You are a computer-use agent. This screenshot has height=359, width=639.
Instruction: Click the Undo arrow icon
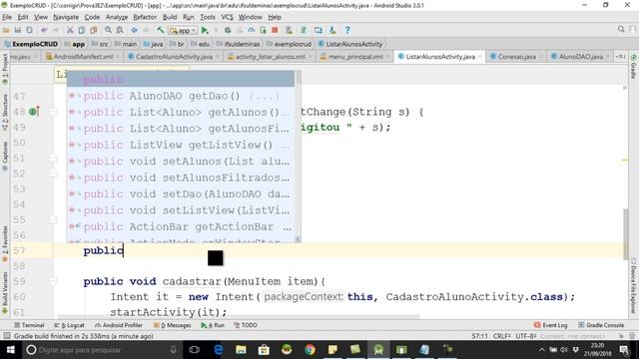44,30
